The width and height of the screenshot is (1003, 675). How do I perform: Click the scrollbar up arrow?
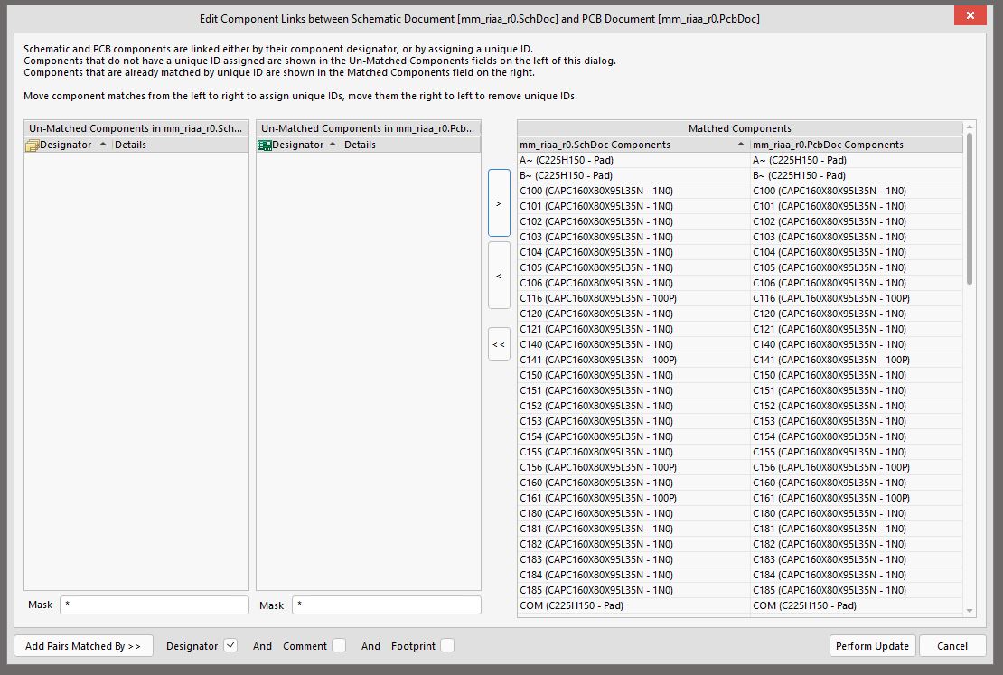969,126
